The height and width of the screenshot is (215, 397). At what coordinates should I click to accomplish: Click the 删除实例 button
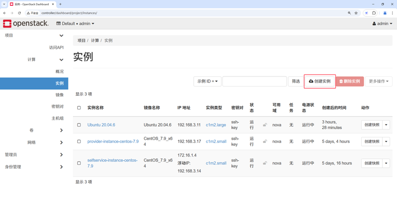pos(350,81)
